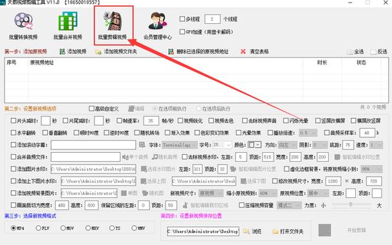Click 智能编辑图片位置 button
This screenshot has width=392, height=245.
[x=253, y=169]
